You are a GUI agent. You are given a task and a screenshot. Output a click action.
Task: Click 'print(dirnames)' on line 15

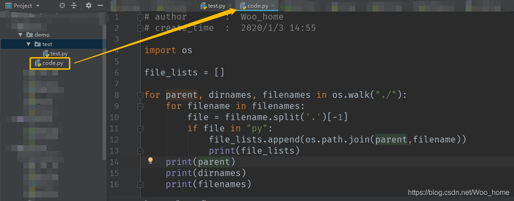pyautogui.click(x=206, y=173)
